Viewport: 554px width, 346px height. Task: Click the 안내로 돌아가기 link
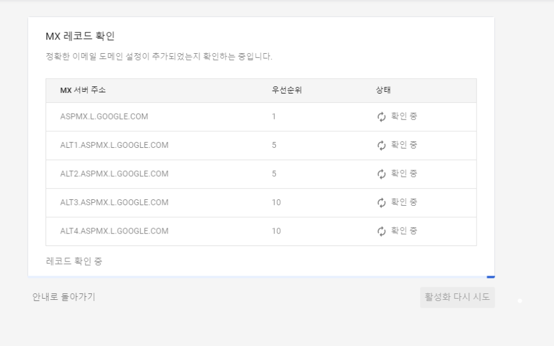(x=64, y=297)
